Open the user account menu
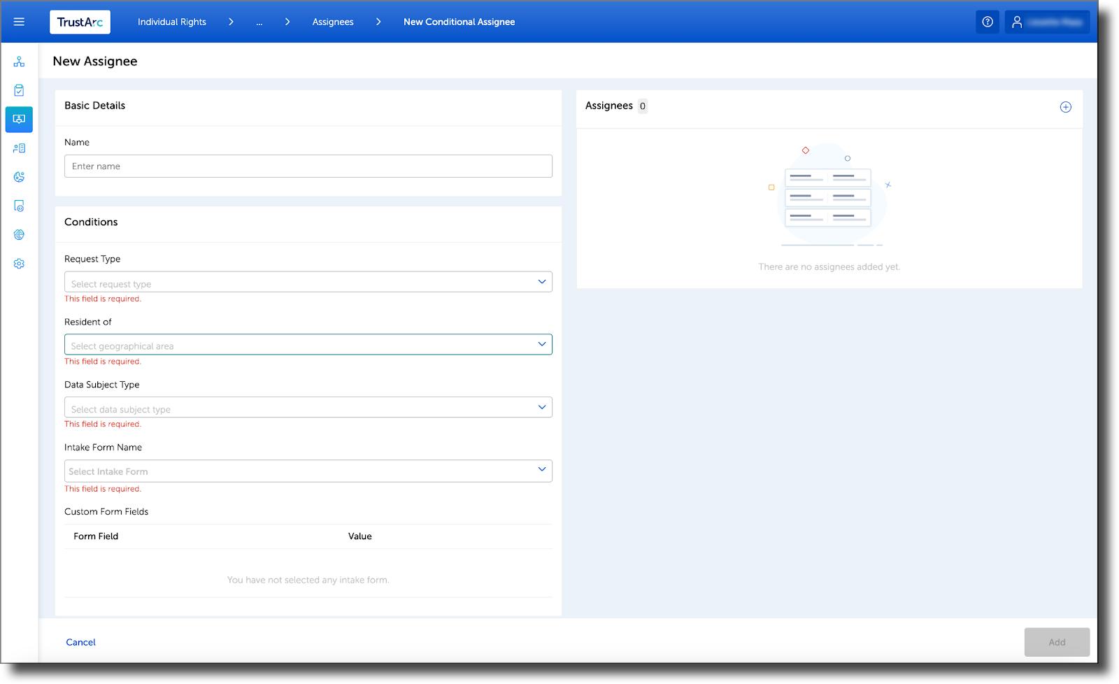1119x684 pixels. point(1046,22)
